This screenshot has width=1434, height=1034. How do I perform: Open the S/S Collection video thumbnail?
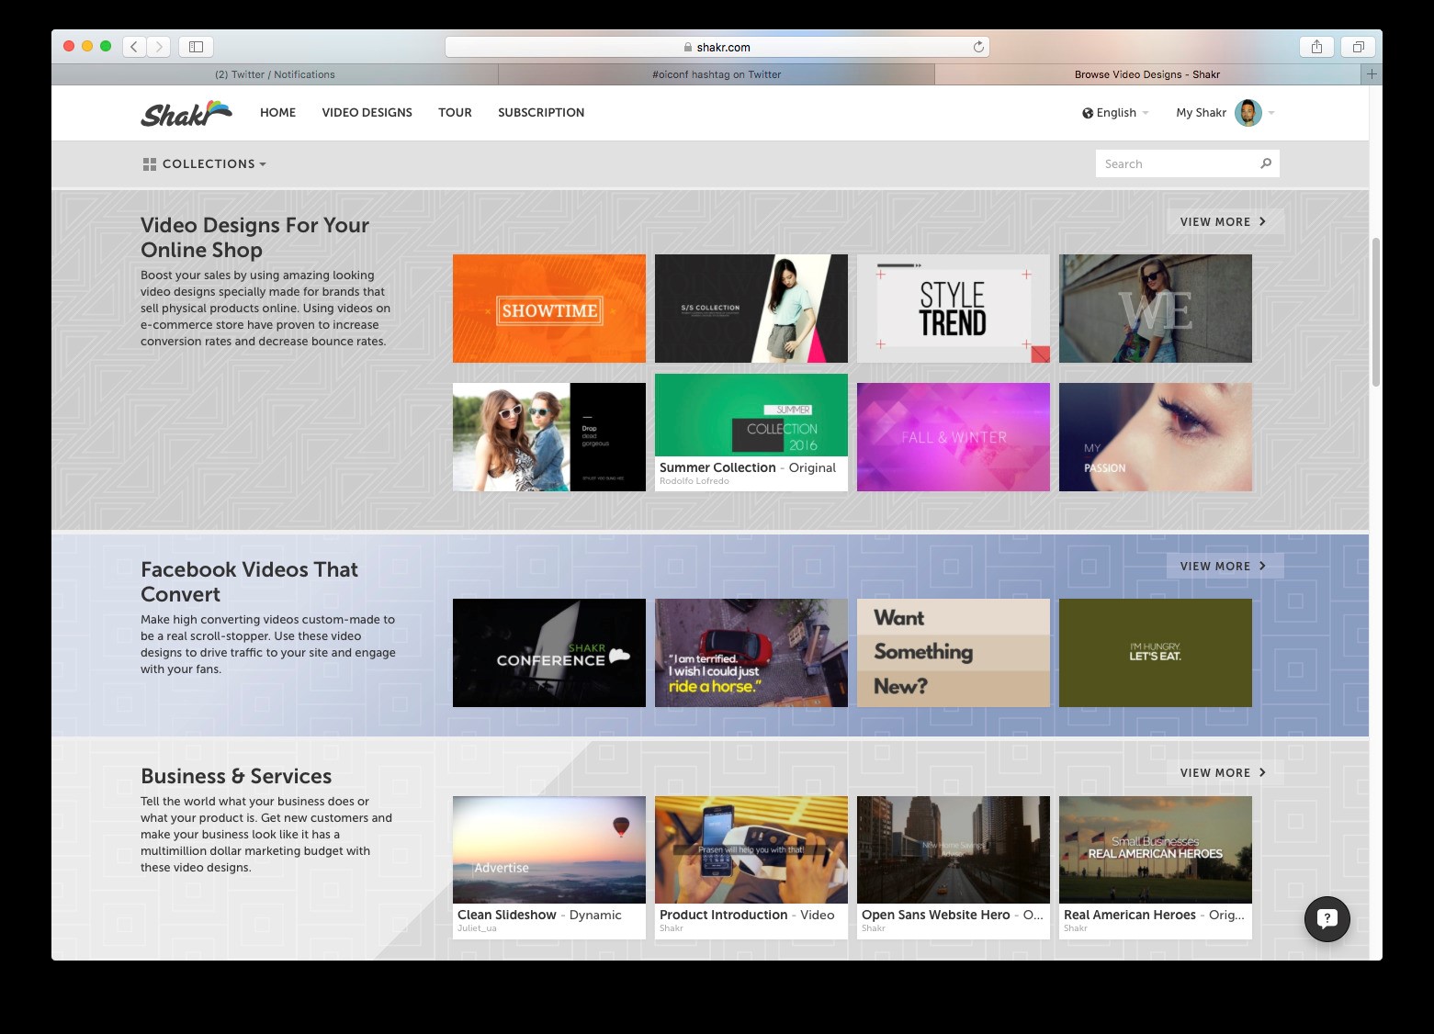(x=751, y=309)
